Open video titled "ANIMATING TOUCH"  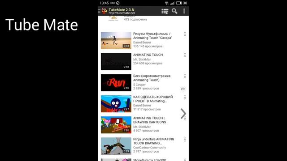click(148, 55)
